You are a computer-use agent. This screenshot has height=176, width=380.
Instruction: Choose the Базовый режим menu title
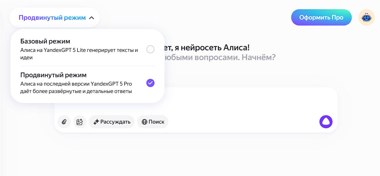[45, 41]
